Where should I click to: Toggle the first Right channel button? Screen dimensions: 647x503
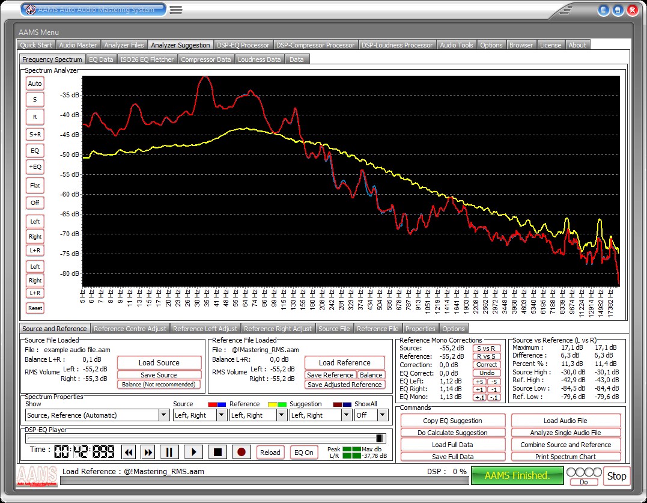[x=35, y=236]
